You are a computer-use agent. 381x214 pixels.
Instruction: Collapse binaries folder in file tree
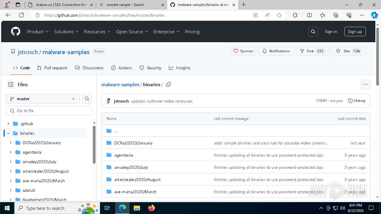coord(8,133)
